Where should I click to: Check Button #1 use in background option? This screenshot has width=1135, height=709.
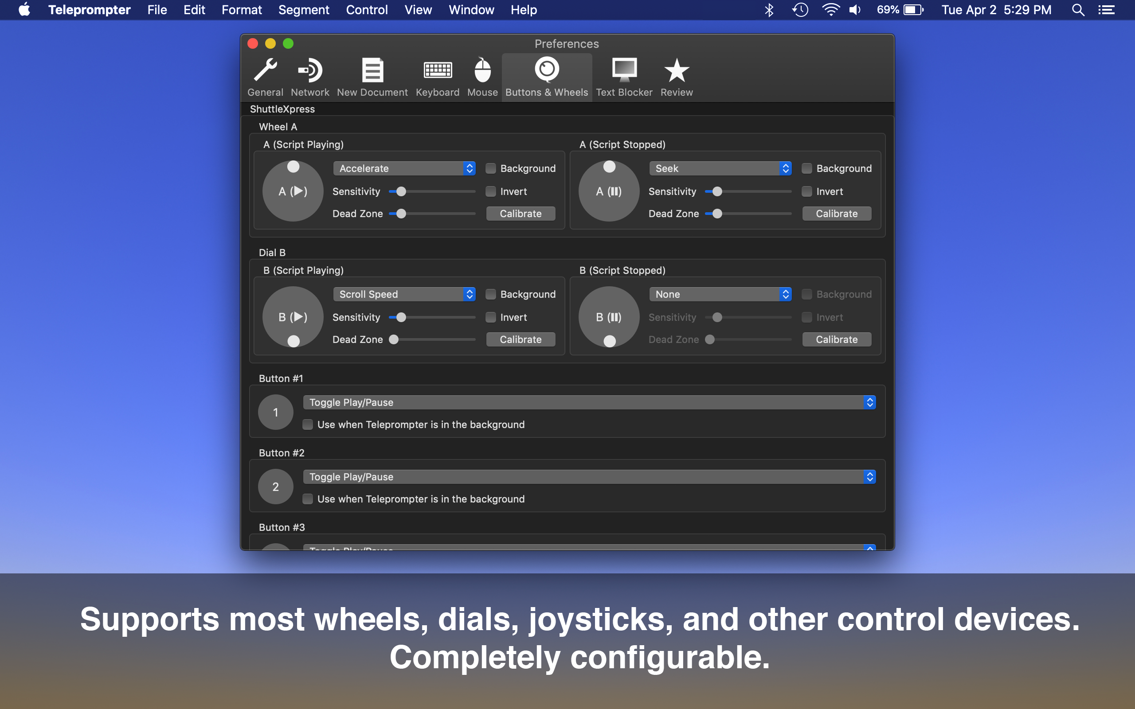point(308,425)
